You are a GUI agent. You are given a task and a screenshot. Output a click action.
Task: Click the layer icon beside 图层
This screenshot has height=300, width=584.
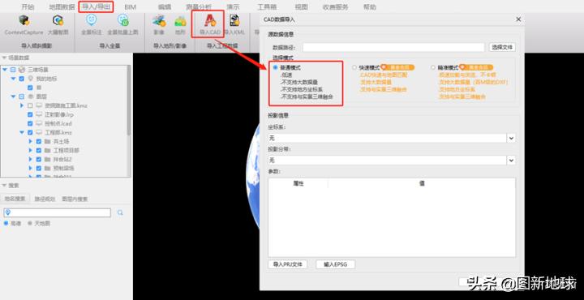pos(31,96)
